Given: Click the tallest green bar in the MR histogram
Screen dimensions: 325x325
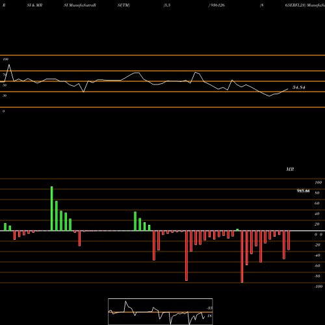Looking at the screenshot, I should 52,209.
